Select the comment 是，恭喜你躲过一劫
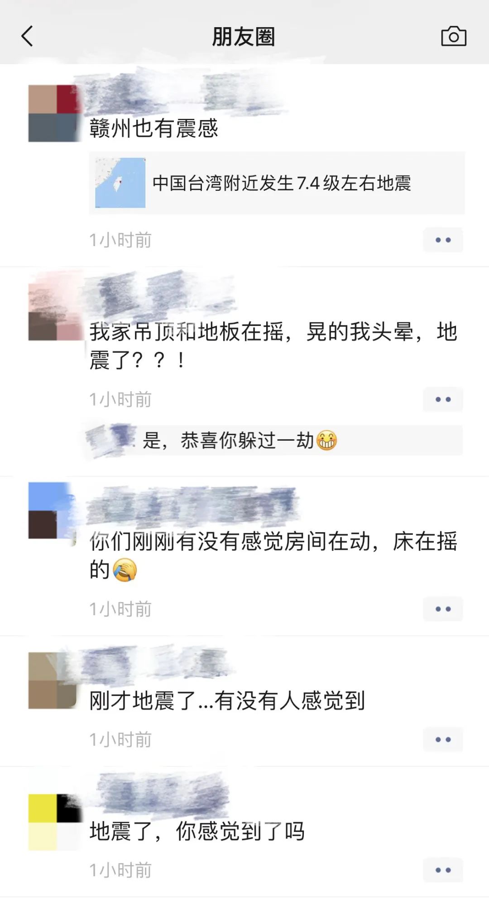The height and width of the screenshot is (908, 489). point(240,441)
